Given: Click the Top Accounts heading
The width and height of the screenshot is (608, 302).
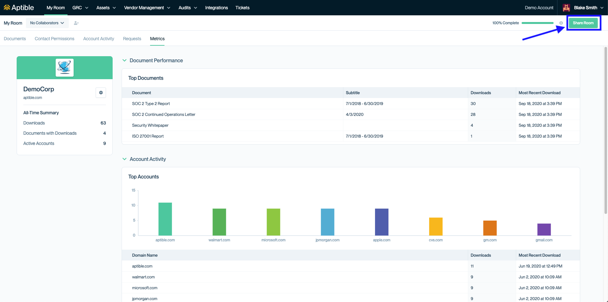Looking at the screenshot, I should coord(143,177).
